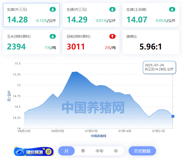Click the 15.5 y-axis label
The width and height of the screenshot is (183, 158).
click(18, 63)
